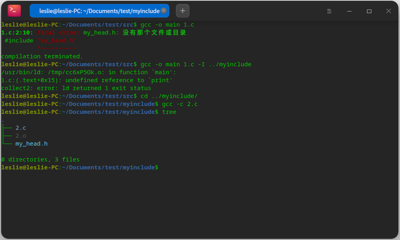Viewport: 400px width, 240px height.
Task: Click the greyed 2.o tree entry
Action: click(x=21, y=136)
